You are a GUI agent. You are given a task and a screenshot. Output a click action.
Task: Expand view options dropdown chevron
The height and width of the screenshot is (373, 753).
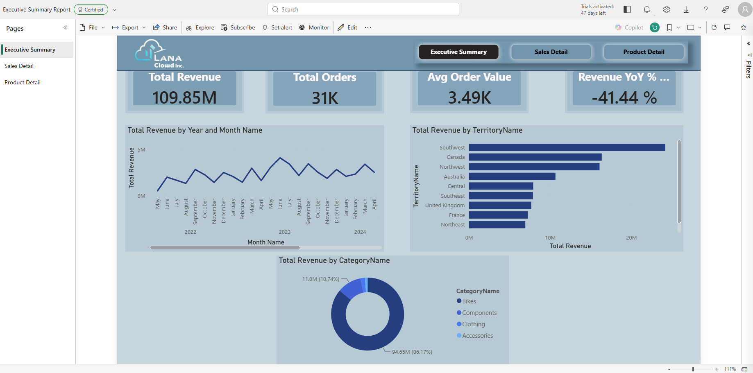pos(700,27)
